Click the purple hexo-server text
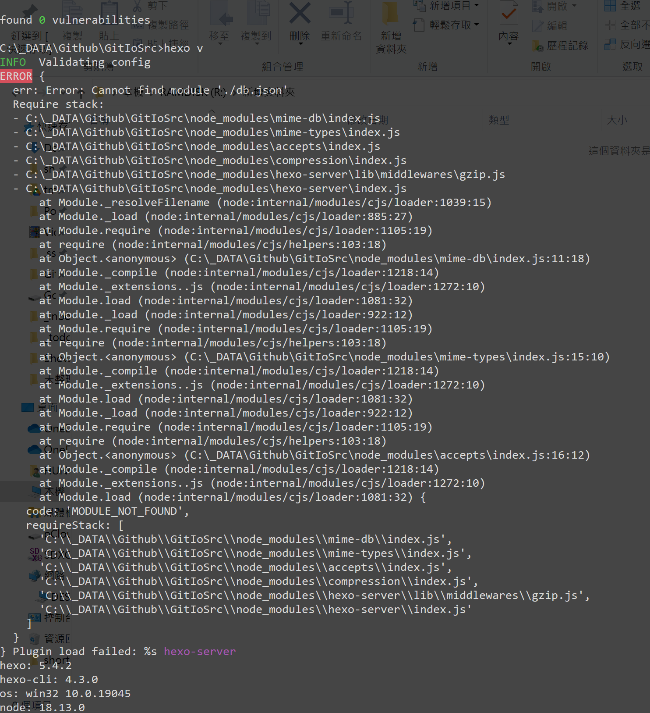Image resolution: width=650 pixels, height=713 pixels. click(200, 652)
